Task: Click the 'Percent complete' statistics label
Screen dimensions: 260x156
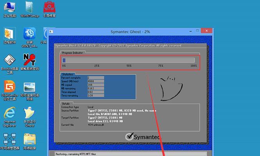Action: (x=71, y=78)
